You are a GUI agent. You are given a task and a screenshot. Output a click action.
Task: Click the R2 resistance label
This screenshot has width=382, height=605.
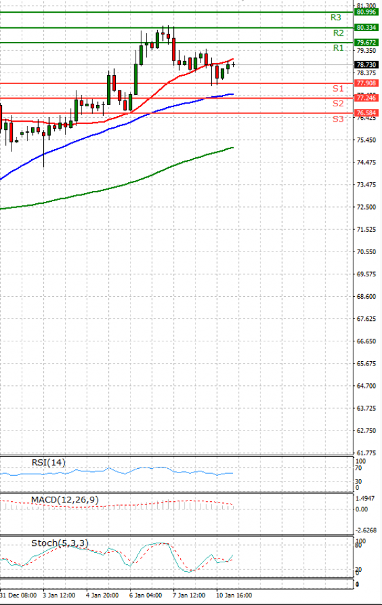click(339, 33)
